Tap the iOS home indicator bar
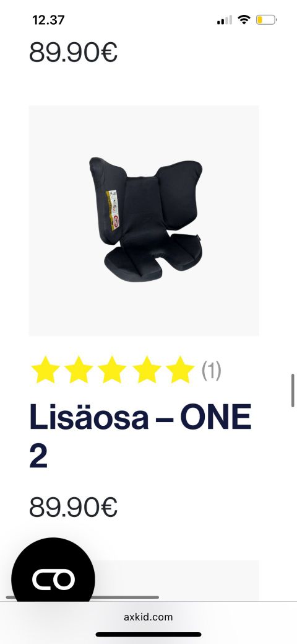The width and height of the screenshot is (297, 644). [148, 635]
